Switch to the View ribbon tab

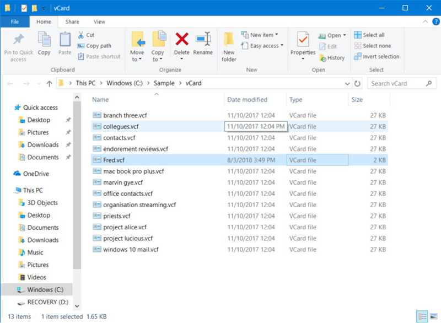coord(99,21)
